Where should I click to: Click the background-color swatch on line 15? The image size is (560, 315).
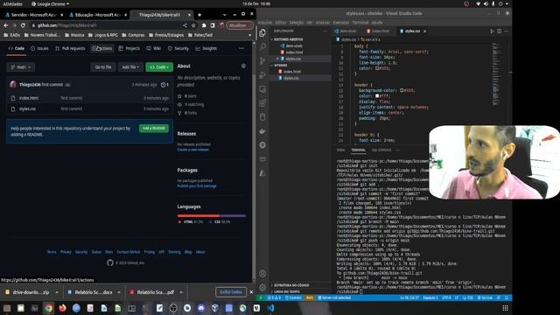(402, 90)
